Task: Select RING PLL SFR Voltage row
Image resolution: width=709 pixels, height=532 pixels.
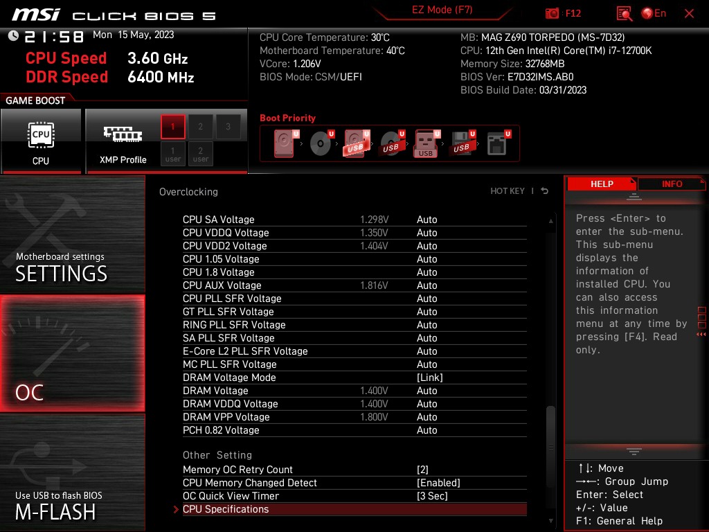Action: (x=354, y=325)
